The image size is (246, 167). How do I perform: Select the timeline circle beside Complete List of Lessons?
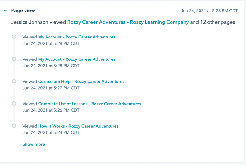(14, 103)
